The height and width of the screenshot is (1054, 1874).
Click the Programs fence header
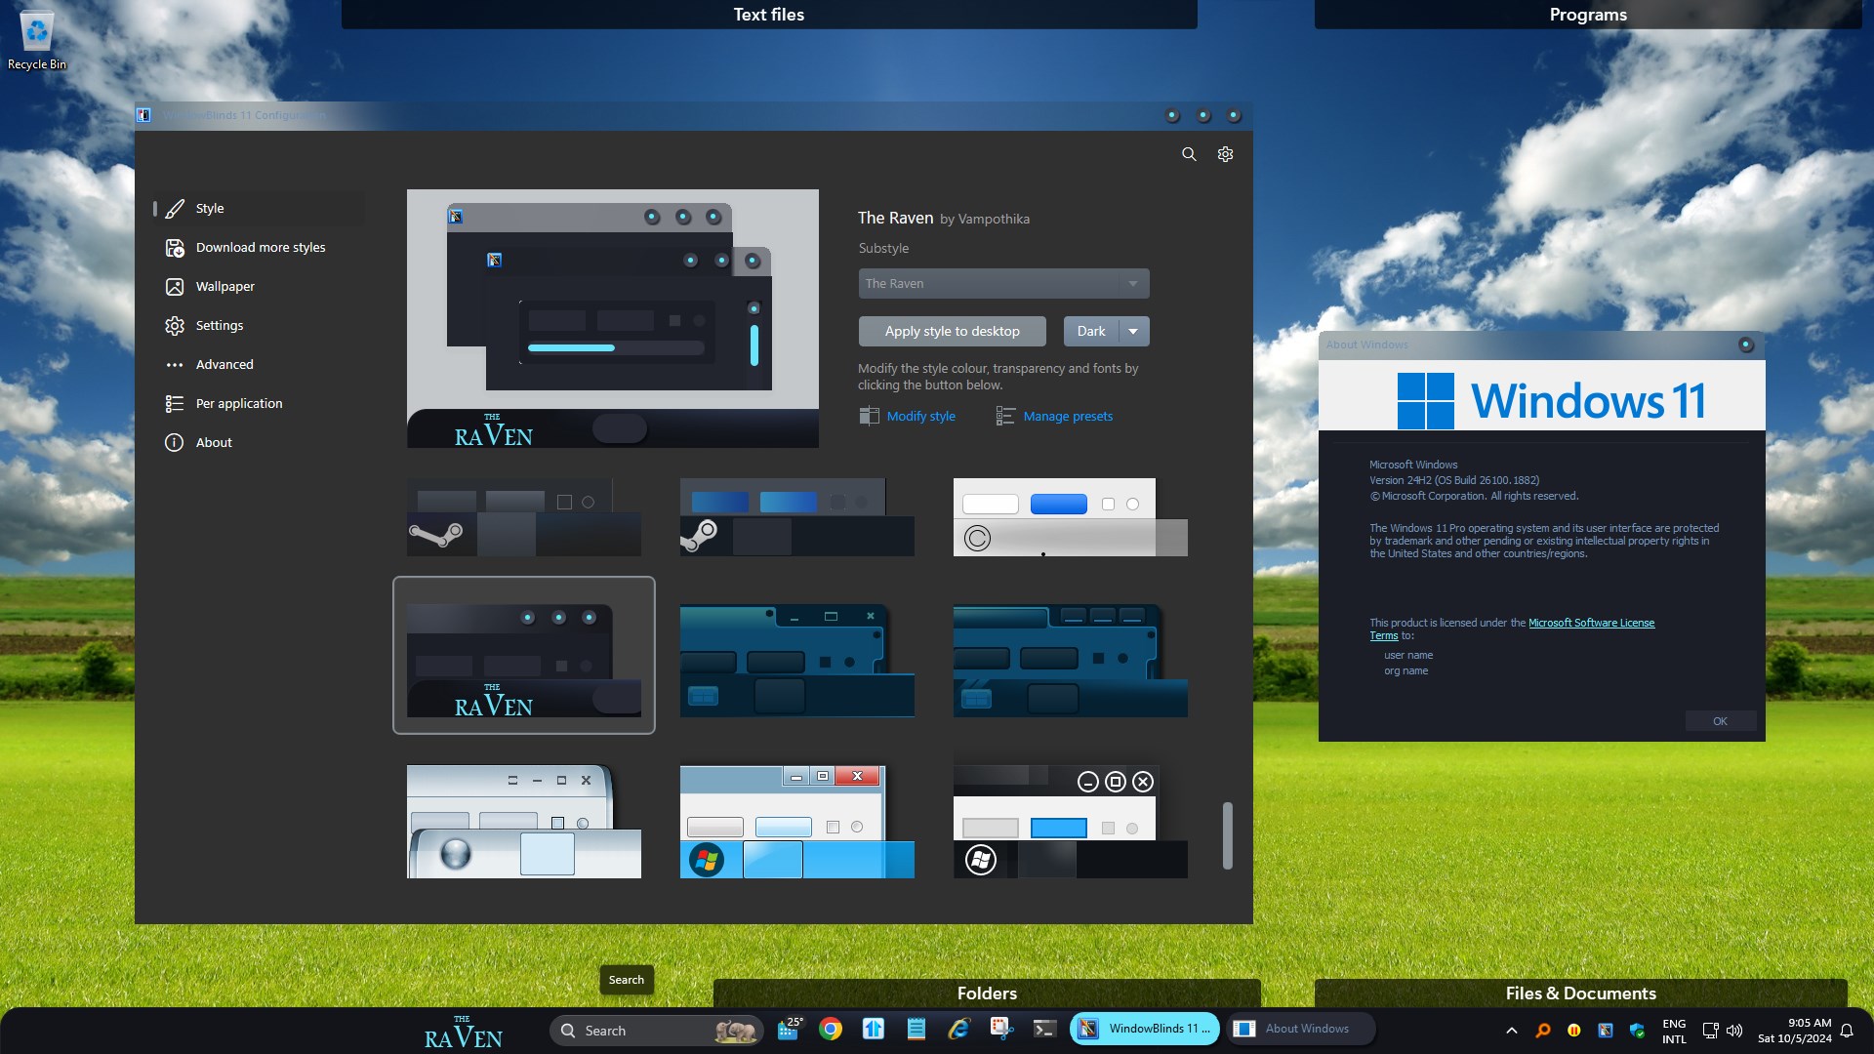coord(1588,15)
